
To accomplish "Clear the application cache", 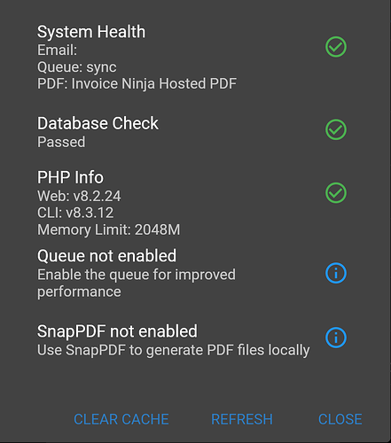I will point(121,419).
